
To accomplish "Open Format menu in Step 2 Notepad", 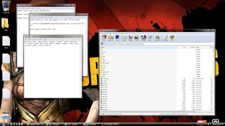I will point(41,17).
